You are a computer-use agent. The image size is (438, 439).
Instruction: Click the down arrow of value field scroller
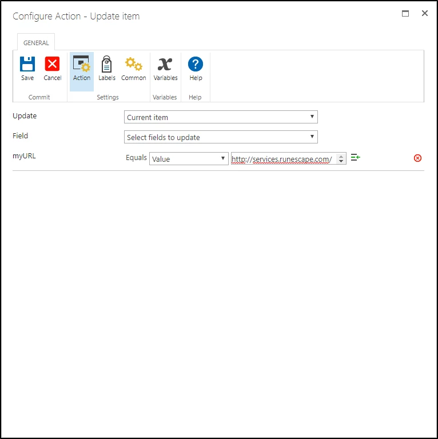click(x=341, y=161)
